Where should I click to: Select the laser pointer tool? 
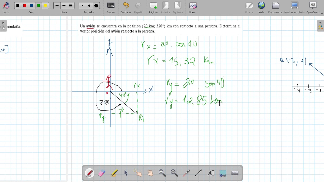coord(186,173)
